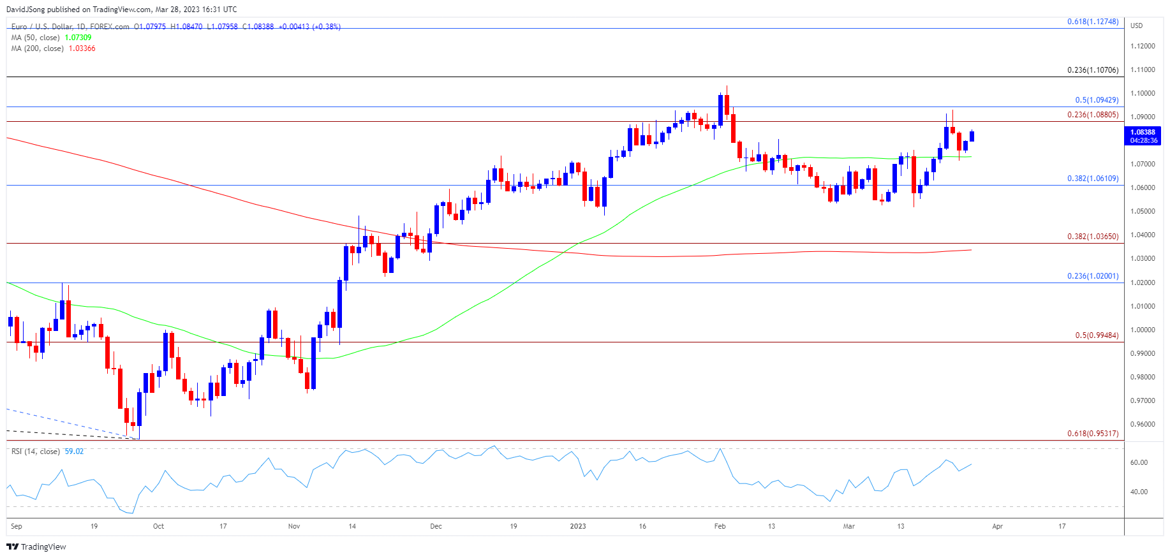Click the 0.618 (0.95317) Fibonacci level label

(x=1093, y=434)
